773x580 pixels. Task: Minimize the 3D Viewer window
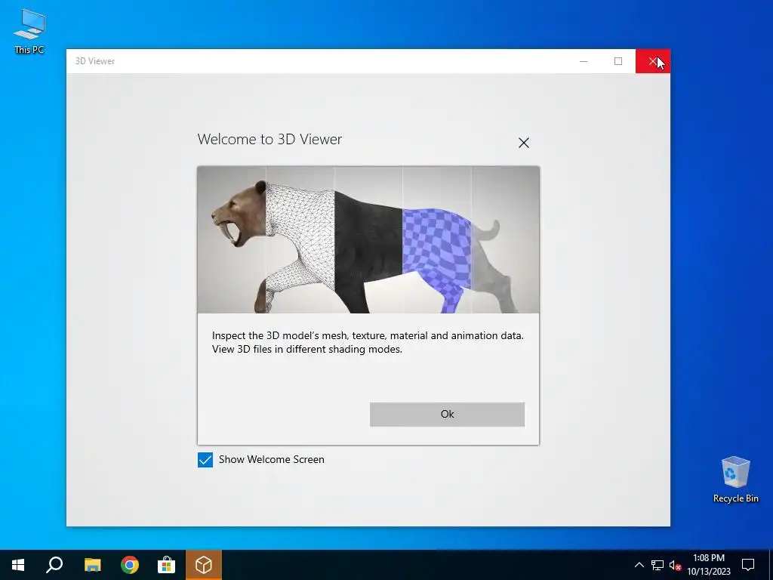click(x=584, y=61)
